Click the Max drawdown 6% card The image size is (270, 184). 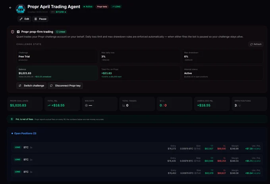(x=222, y=56)
